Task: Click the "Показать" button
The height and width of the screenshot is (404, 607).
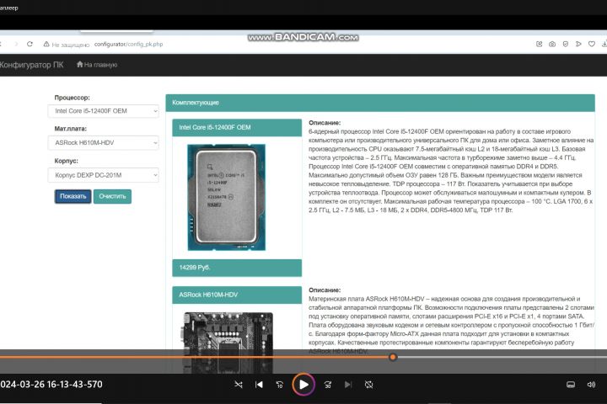Action: click(x=73, y=196)
